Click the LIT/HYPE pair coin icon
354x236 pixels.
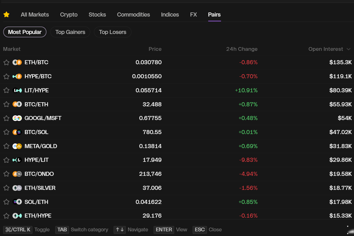17,90
